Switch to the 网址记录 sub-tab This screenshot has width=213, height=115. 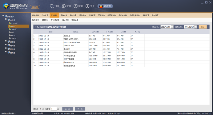pos(65,20)
